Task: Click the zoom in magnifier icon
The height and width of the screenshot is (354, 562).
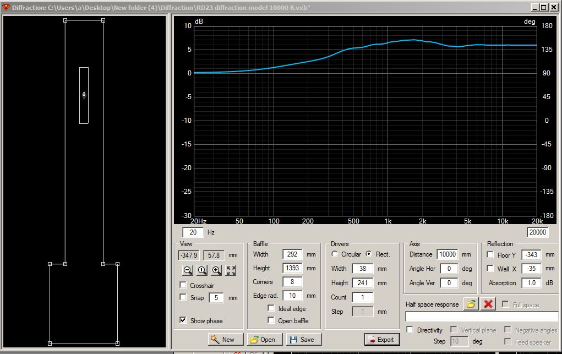Action: pos(217,270)
